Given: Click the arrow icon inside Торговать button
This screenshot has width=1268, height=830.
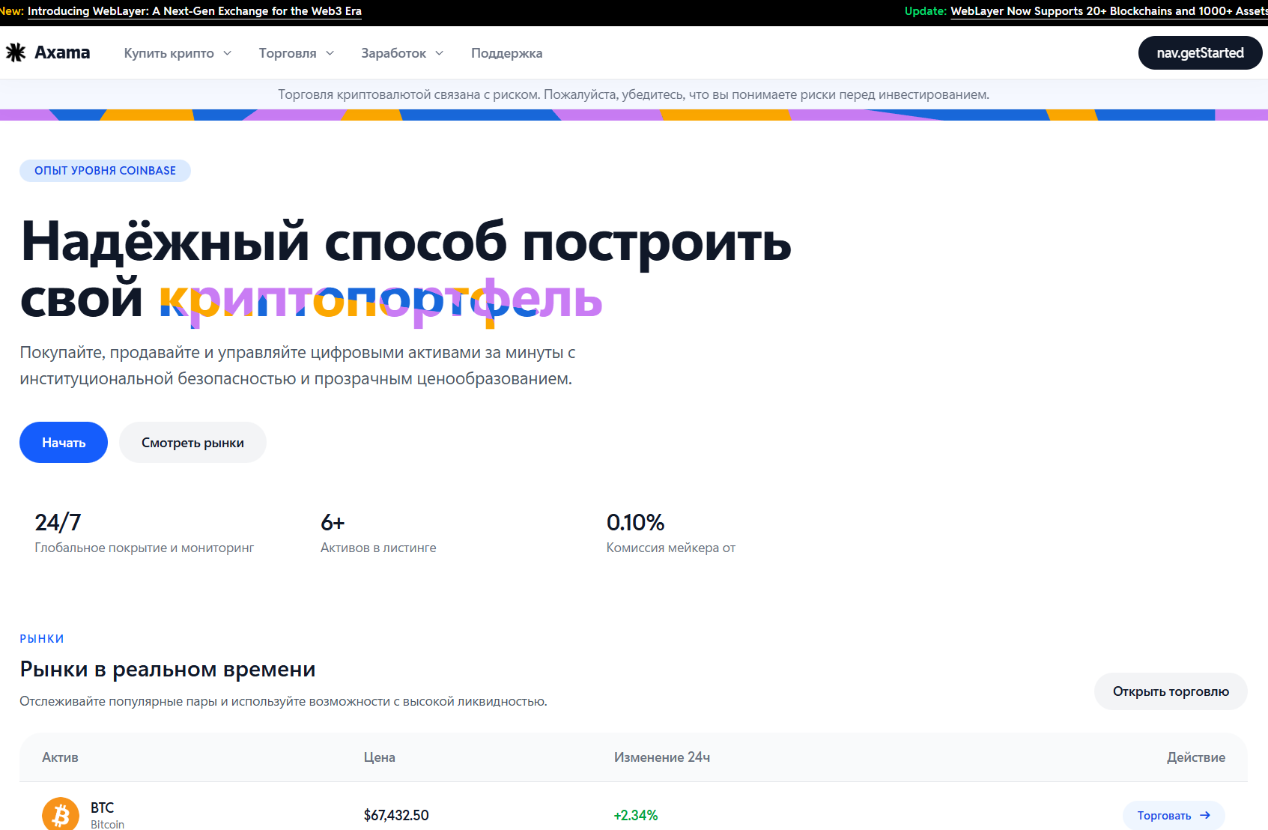Looking at the screenshot, I should [1206, 815].
